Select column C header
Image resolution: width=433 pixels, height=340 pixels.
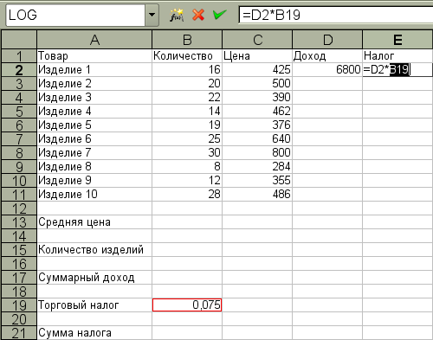(257, 40)
